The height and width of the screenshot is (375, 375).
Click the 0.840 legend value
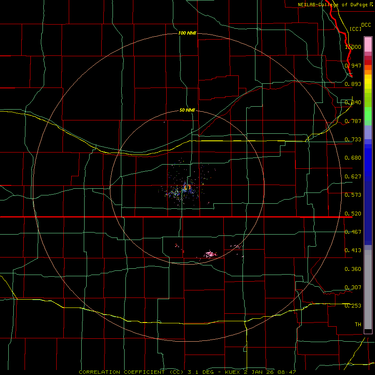[353, 102]
